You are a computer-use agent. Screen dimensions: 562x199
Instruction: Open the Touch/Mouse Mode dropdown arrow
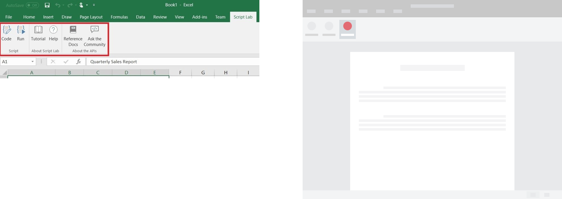pyautogui.click(x=87, y=5)
